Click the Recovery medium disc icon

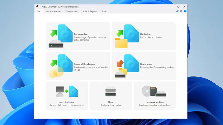pyautogui.click(x=154, y=91)
